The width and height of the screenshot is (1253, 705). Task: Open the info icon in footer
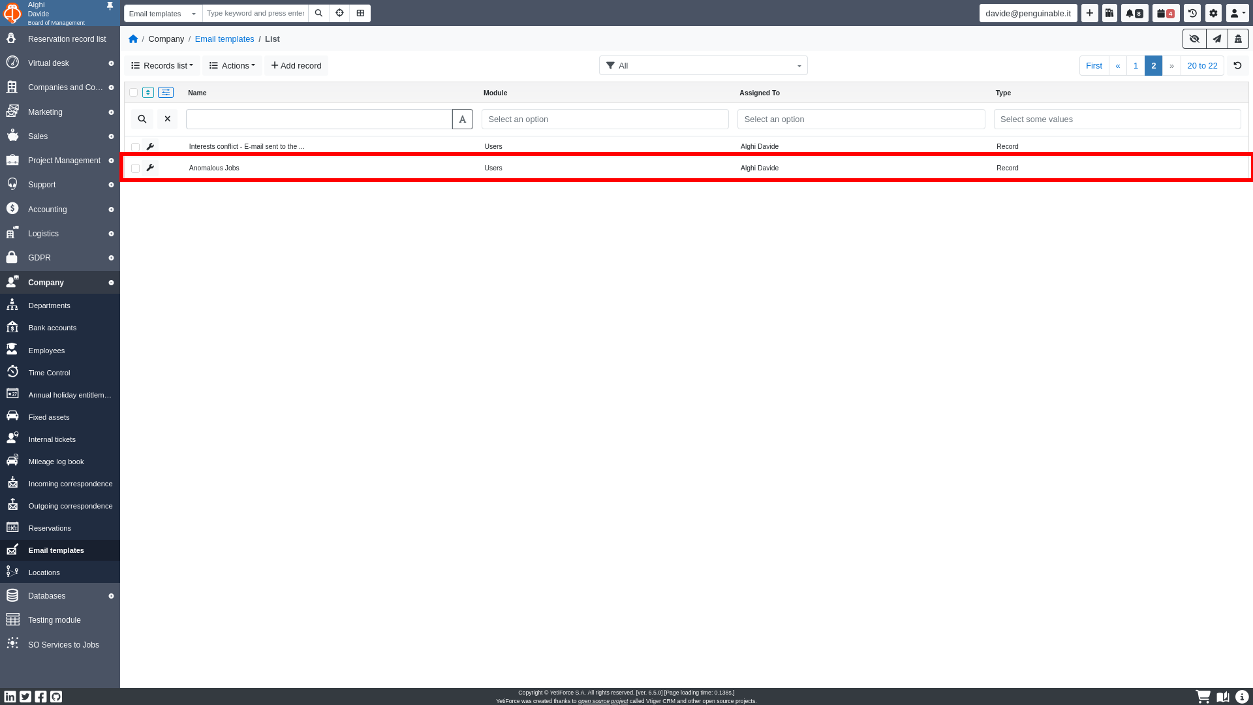pyautogui.click(x=1242, y=697)
